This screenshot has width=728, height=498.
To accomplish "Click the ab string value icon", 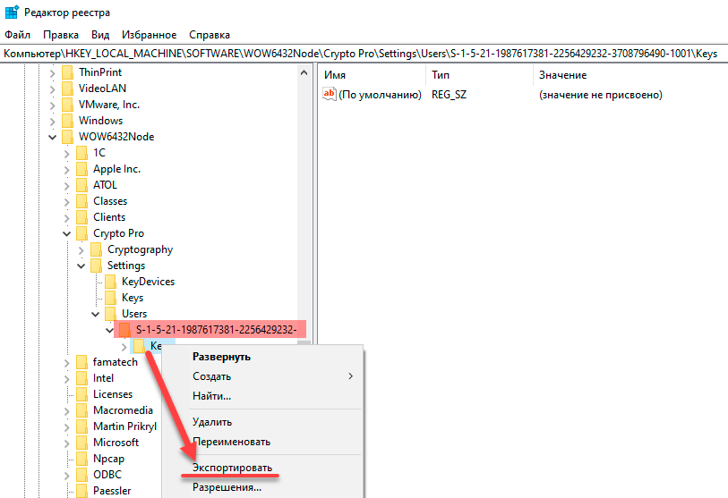I will tap(330, 94).
